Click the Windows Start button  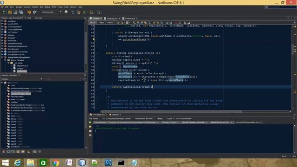pyautogui.click(x=5, y=163)
